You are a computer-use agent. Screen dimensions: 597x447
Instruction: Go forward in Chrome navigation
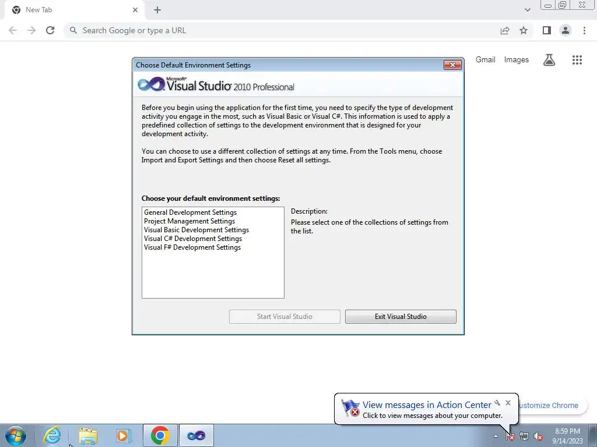coord(31,30)
